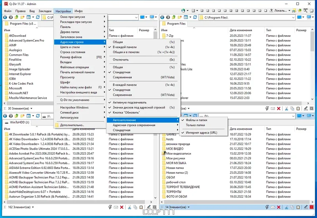The height and width of the screenshot is (218, 317).
Task: Open C:\Program Files\ address dropdown arrow
Action: tap(293, 17)
